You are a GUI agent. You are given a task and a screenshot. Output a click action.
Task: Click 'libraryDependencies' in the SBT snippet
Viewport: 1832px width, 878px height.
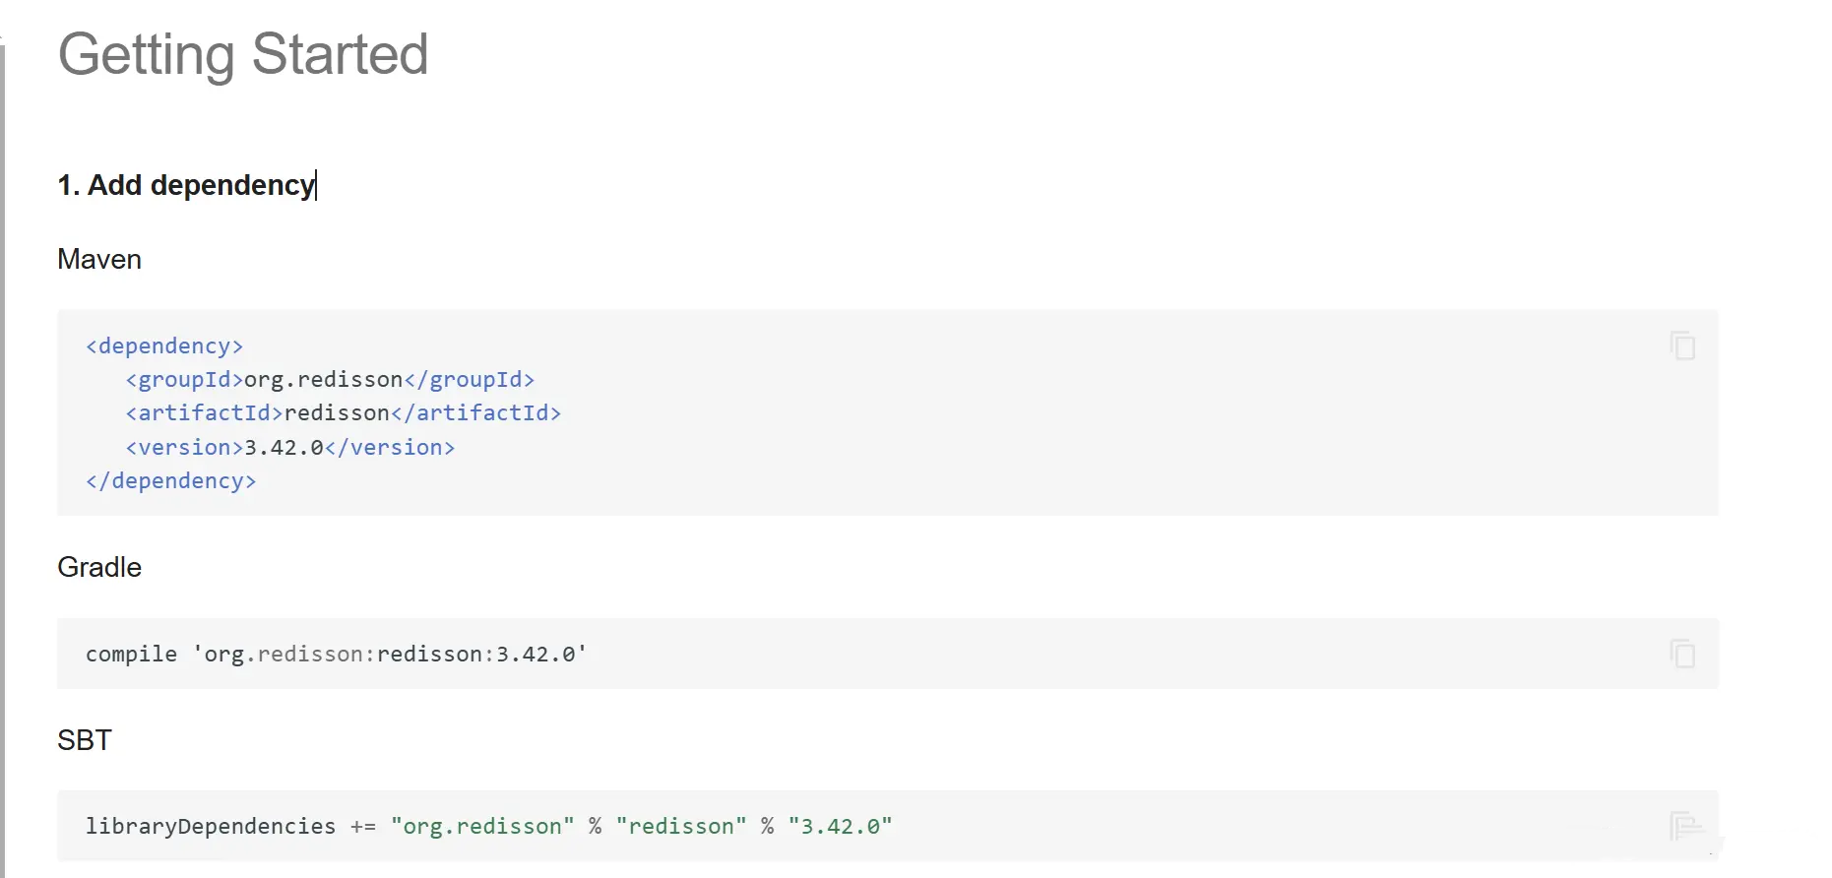pos(210,827)
